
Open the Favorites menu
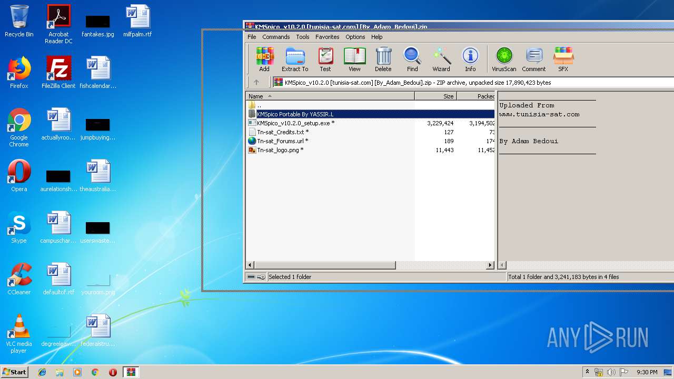click(328, 37)
